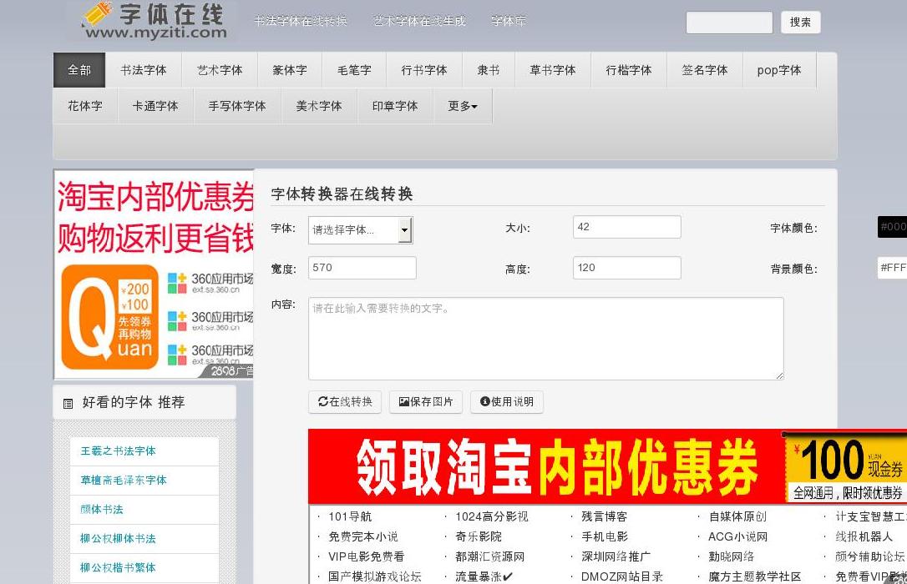This screenshot has width=907, height=584.
Task: Click the 1024高分影视 link
Action: (x=492, y=516)
